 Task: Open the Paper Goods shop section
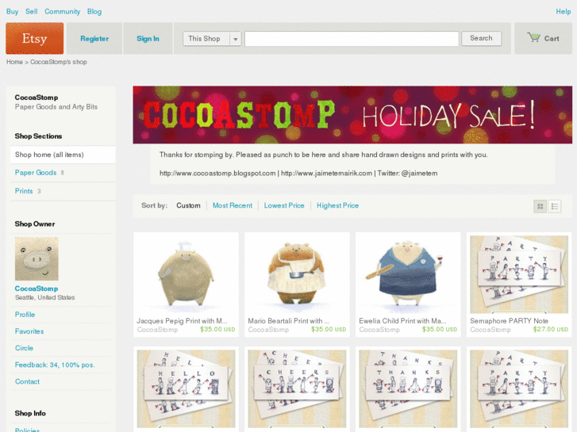pos(36,173)
